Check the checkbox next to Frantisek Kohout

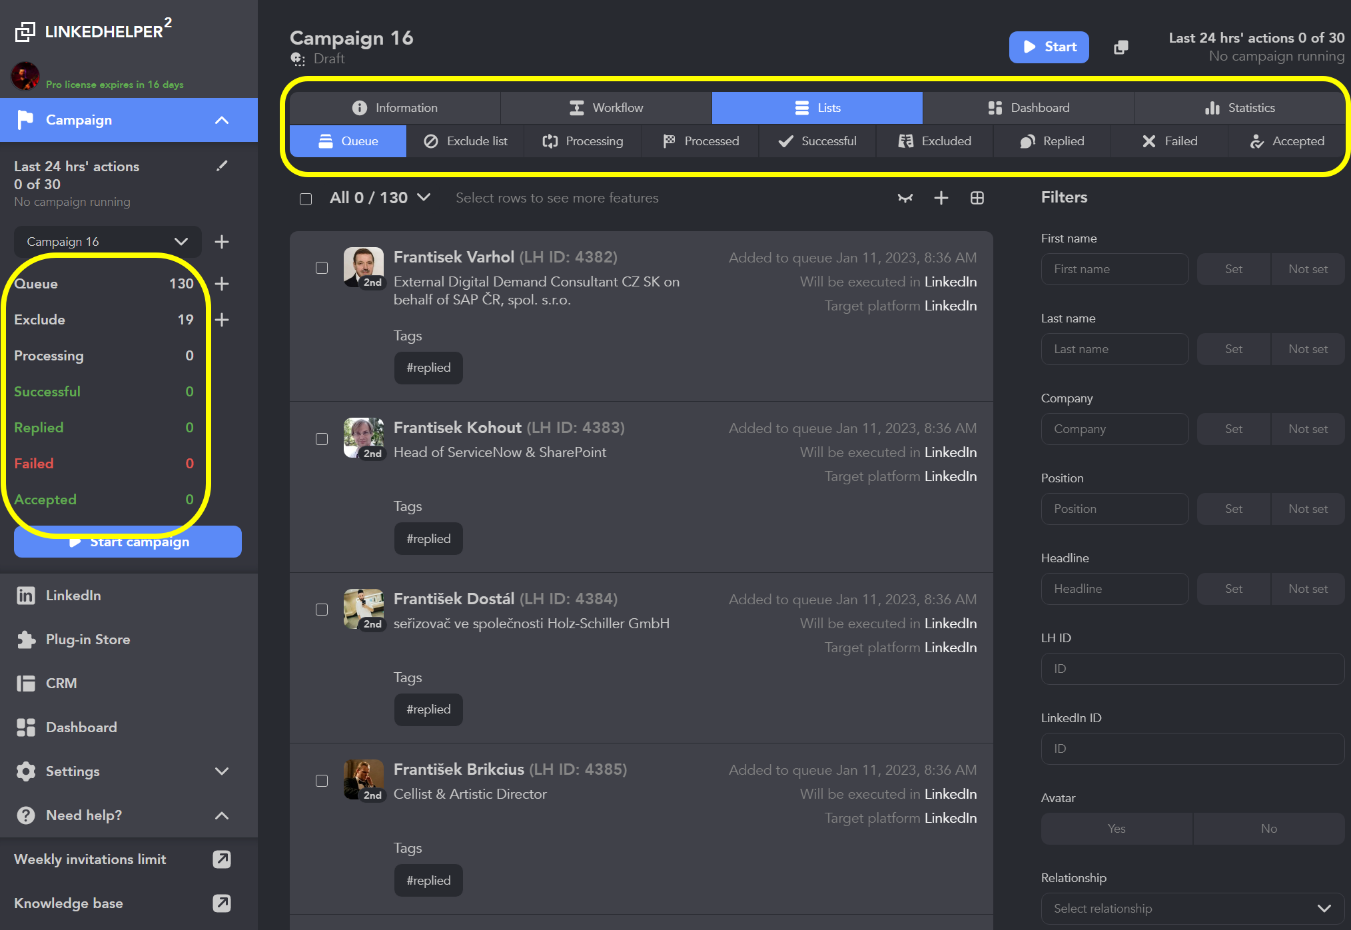(x=322, y=439)
